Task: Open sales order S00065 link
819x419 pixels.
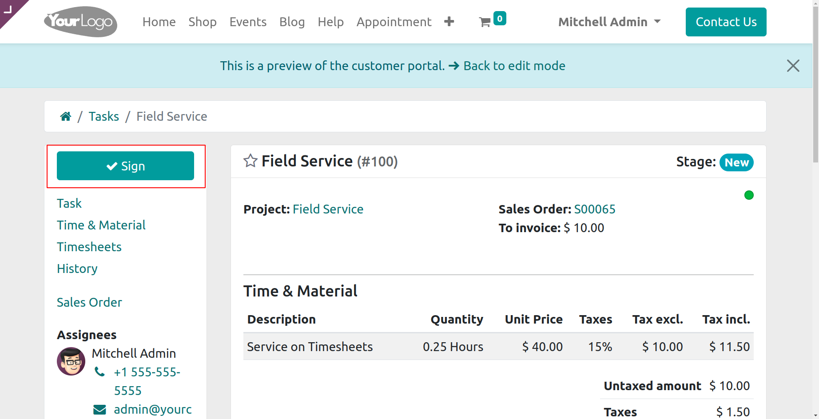Action: pyautogui.click(x=594, y=209)
